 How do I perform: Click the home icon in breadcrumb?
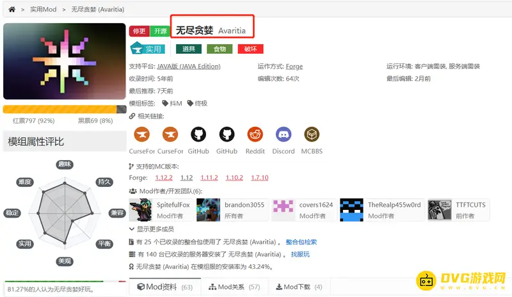click(12, 10)
